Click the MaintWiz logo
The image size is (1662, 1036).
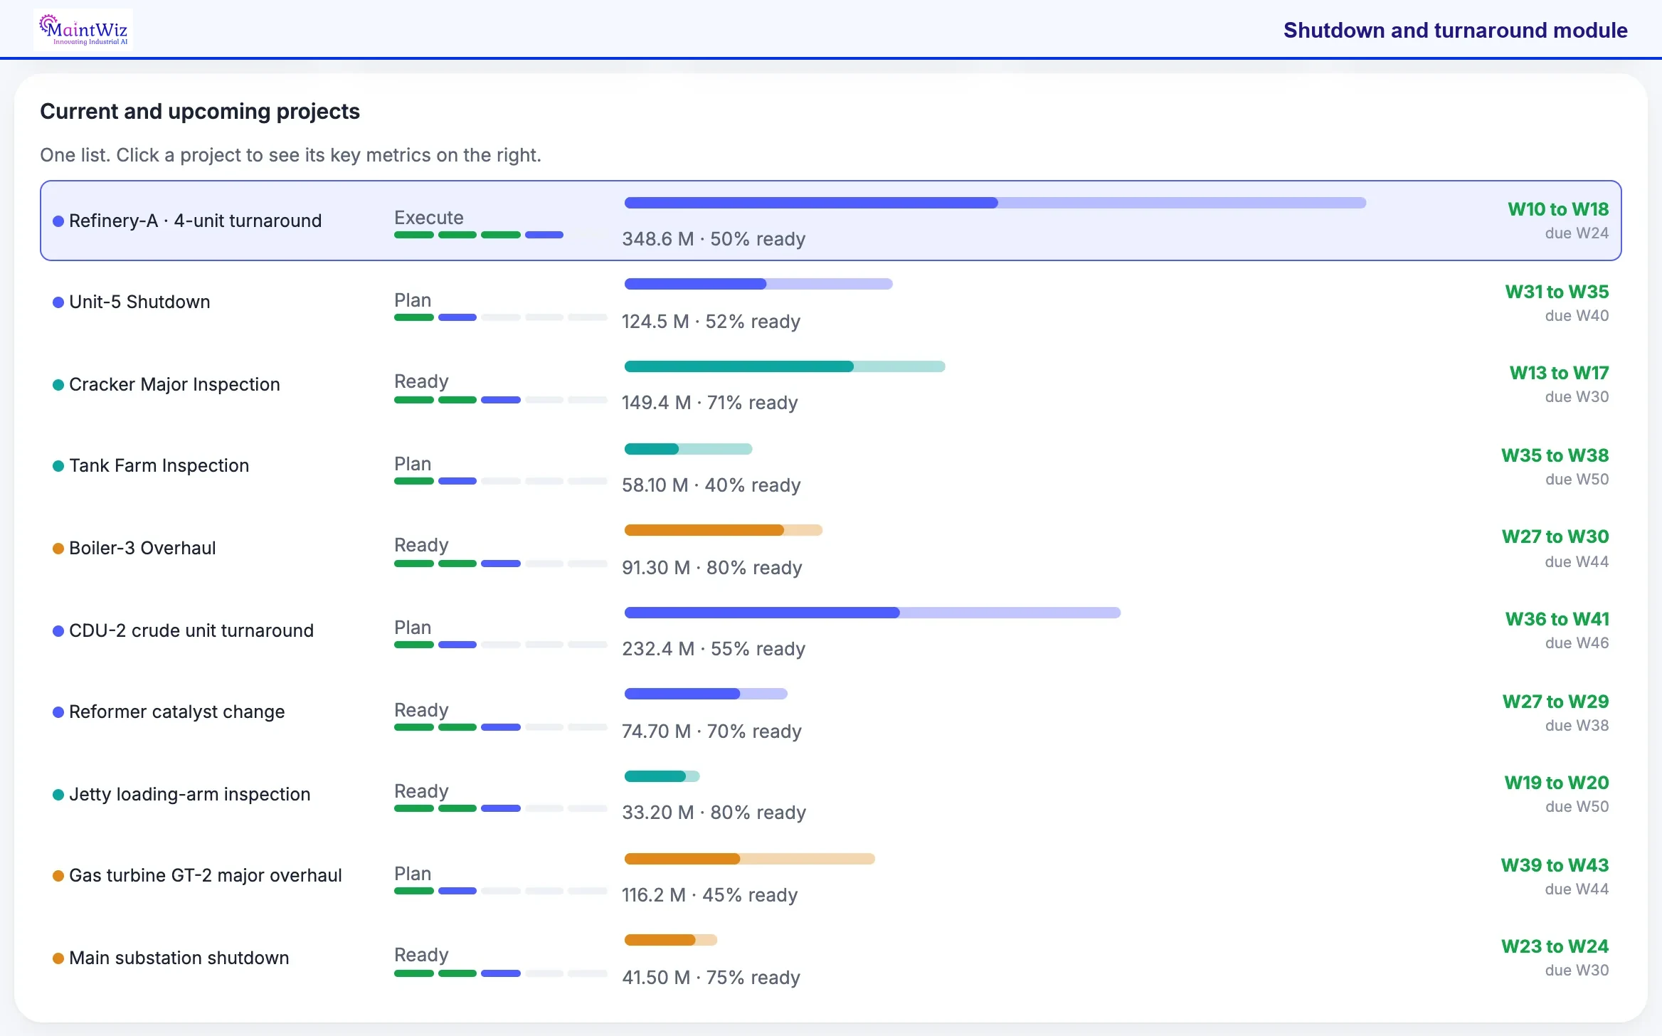pyautogui.click(x=83, y=30)
